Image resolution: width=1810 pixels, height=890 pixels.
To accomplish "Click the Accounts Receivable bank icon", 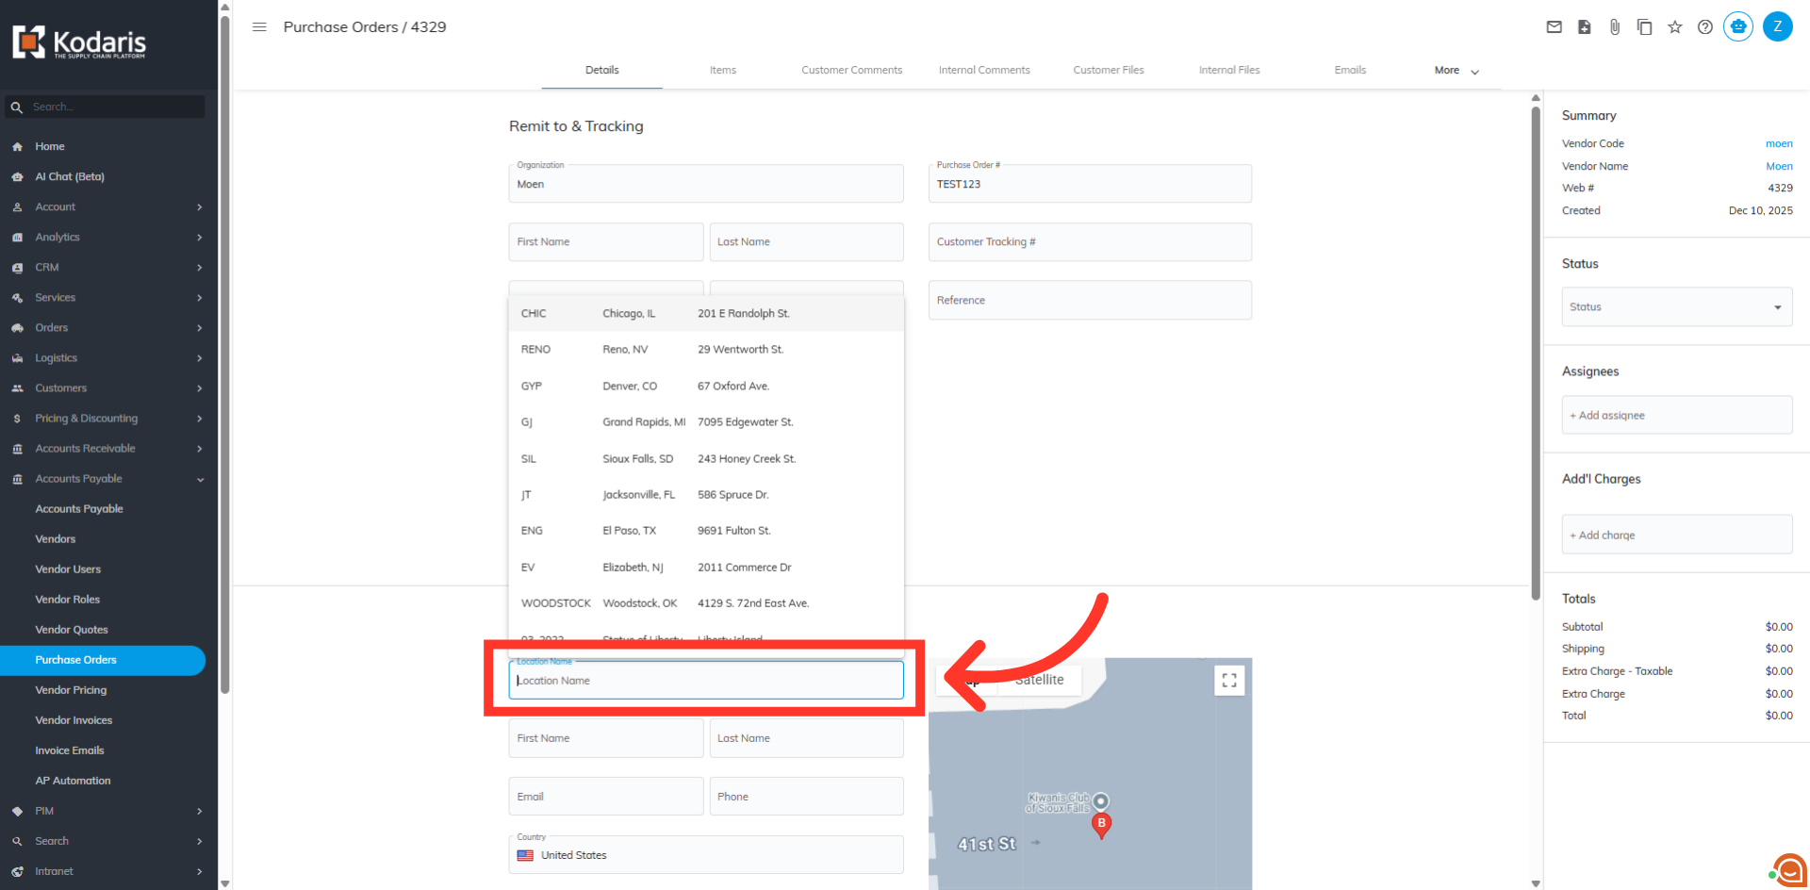I will tap(17, 449).
